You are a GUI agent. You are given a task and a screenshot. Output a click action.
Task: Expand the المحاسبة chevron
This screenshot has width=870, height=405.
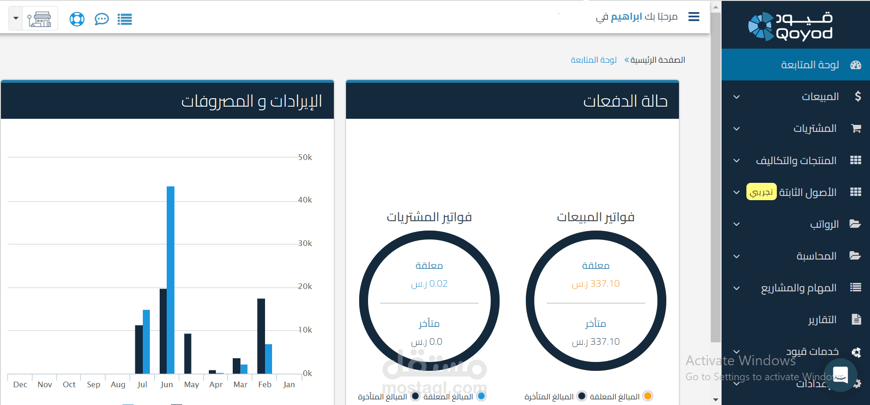coord(737,256)
